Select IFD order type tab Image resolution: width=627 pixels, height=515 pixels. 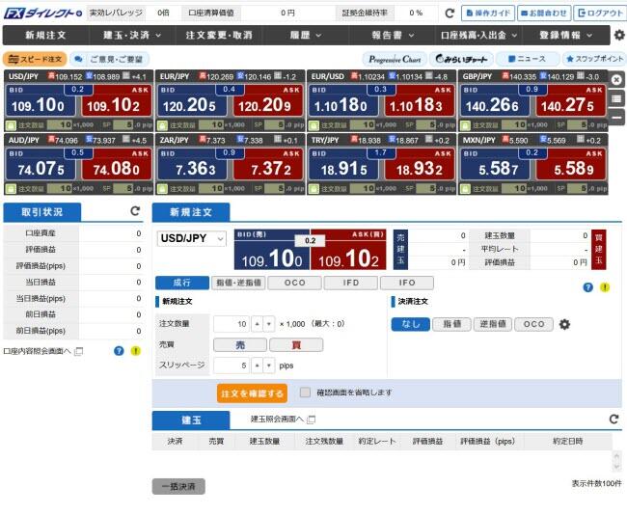click(x=351, y=283)
